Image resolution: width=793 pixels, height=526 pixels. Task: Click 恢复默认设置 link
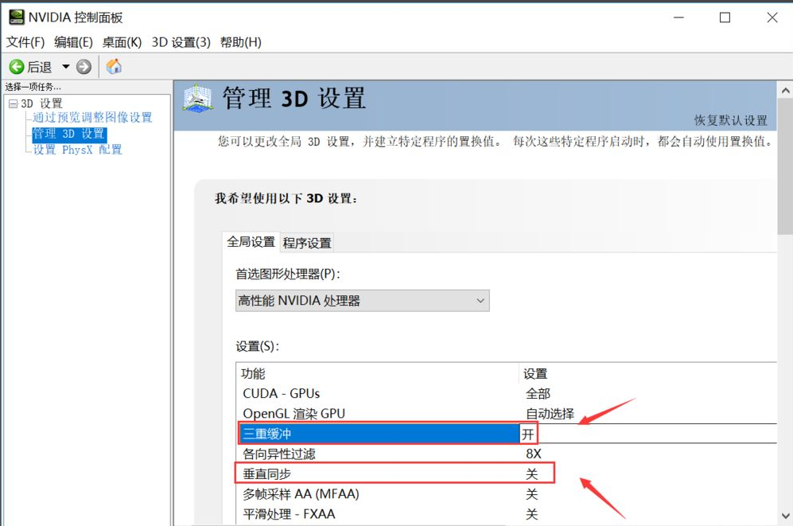[x=731, y=120]
